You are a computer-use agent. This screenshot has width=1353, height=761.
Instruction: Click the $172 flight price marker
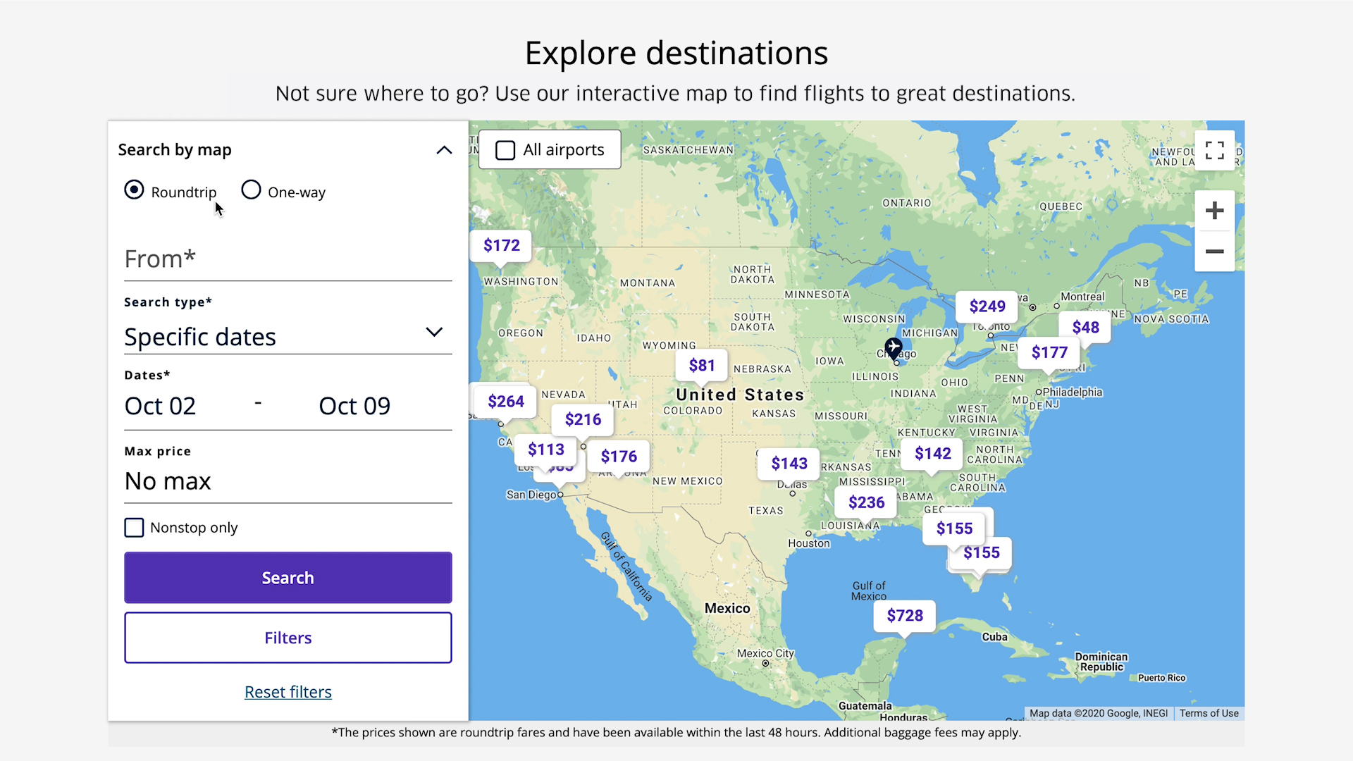[502, 245]
